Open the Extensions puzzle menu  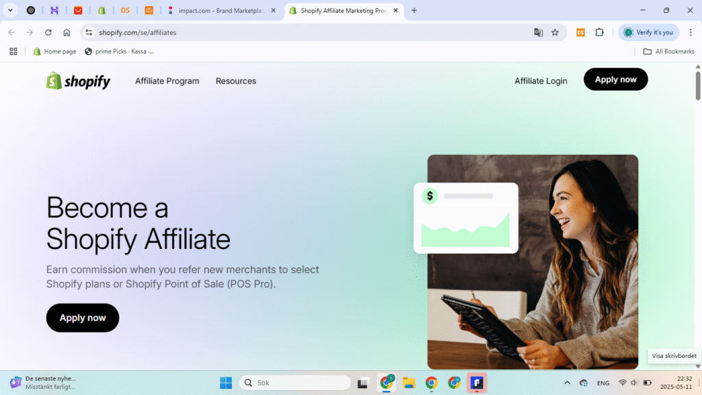click(x=599, y=32)
